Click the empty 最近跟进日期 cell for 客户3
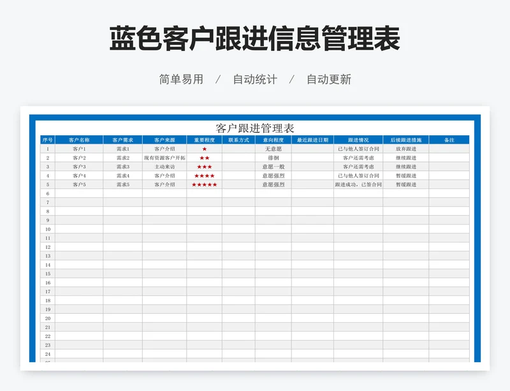 tap(312, 166)
